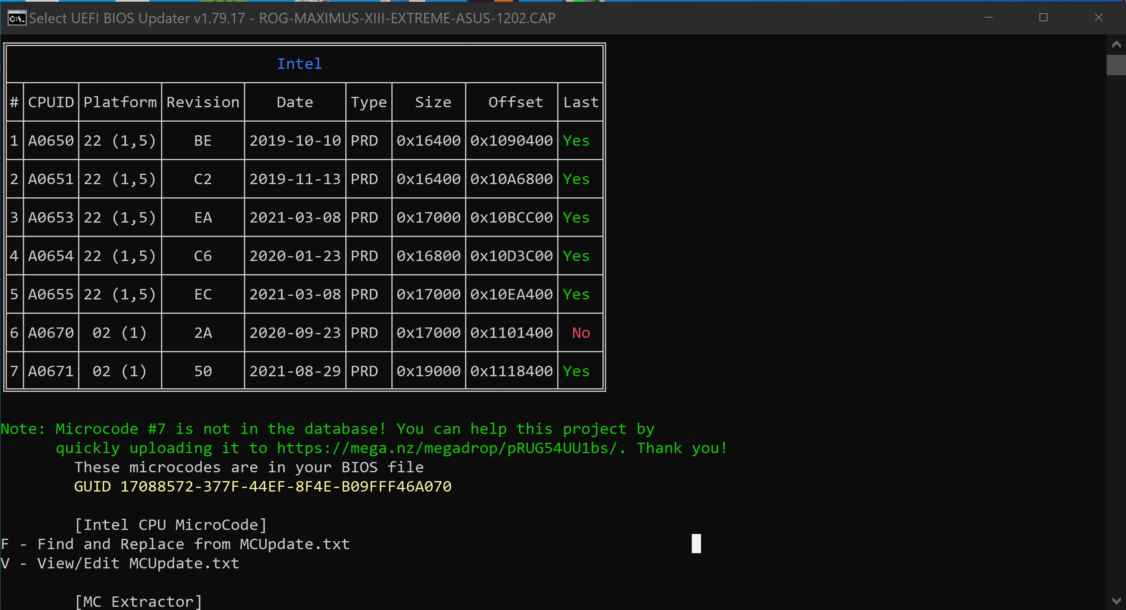Click revision value '50'

[203, 371]
